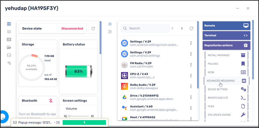Click the storage usage donut chart
The width and height of the screenshot is (259, 128).
[31, 67]
